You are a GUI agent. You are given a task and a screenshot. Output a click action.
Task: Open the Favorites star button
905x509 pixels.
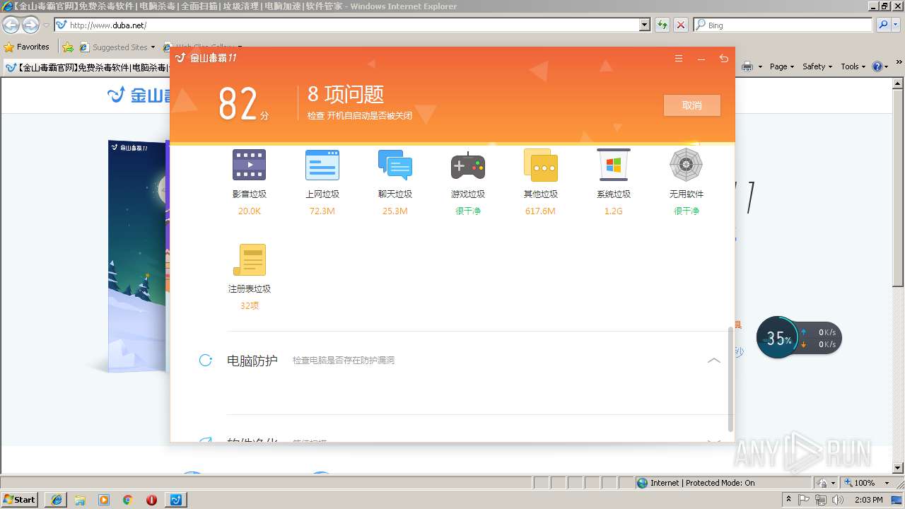27,47
